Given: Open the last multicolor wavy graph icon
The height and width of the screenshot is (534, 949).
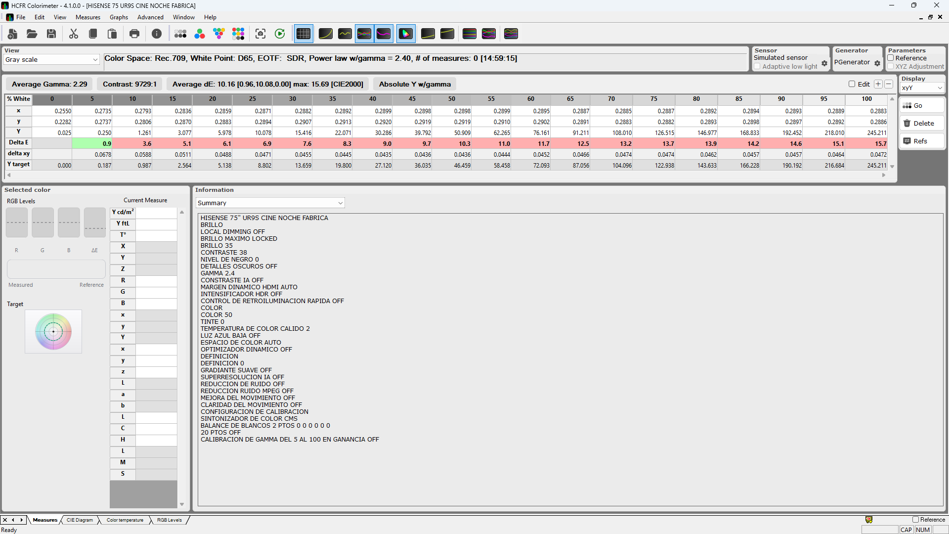Looking at the screenshot, I should click(511, 34).
